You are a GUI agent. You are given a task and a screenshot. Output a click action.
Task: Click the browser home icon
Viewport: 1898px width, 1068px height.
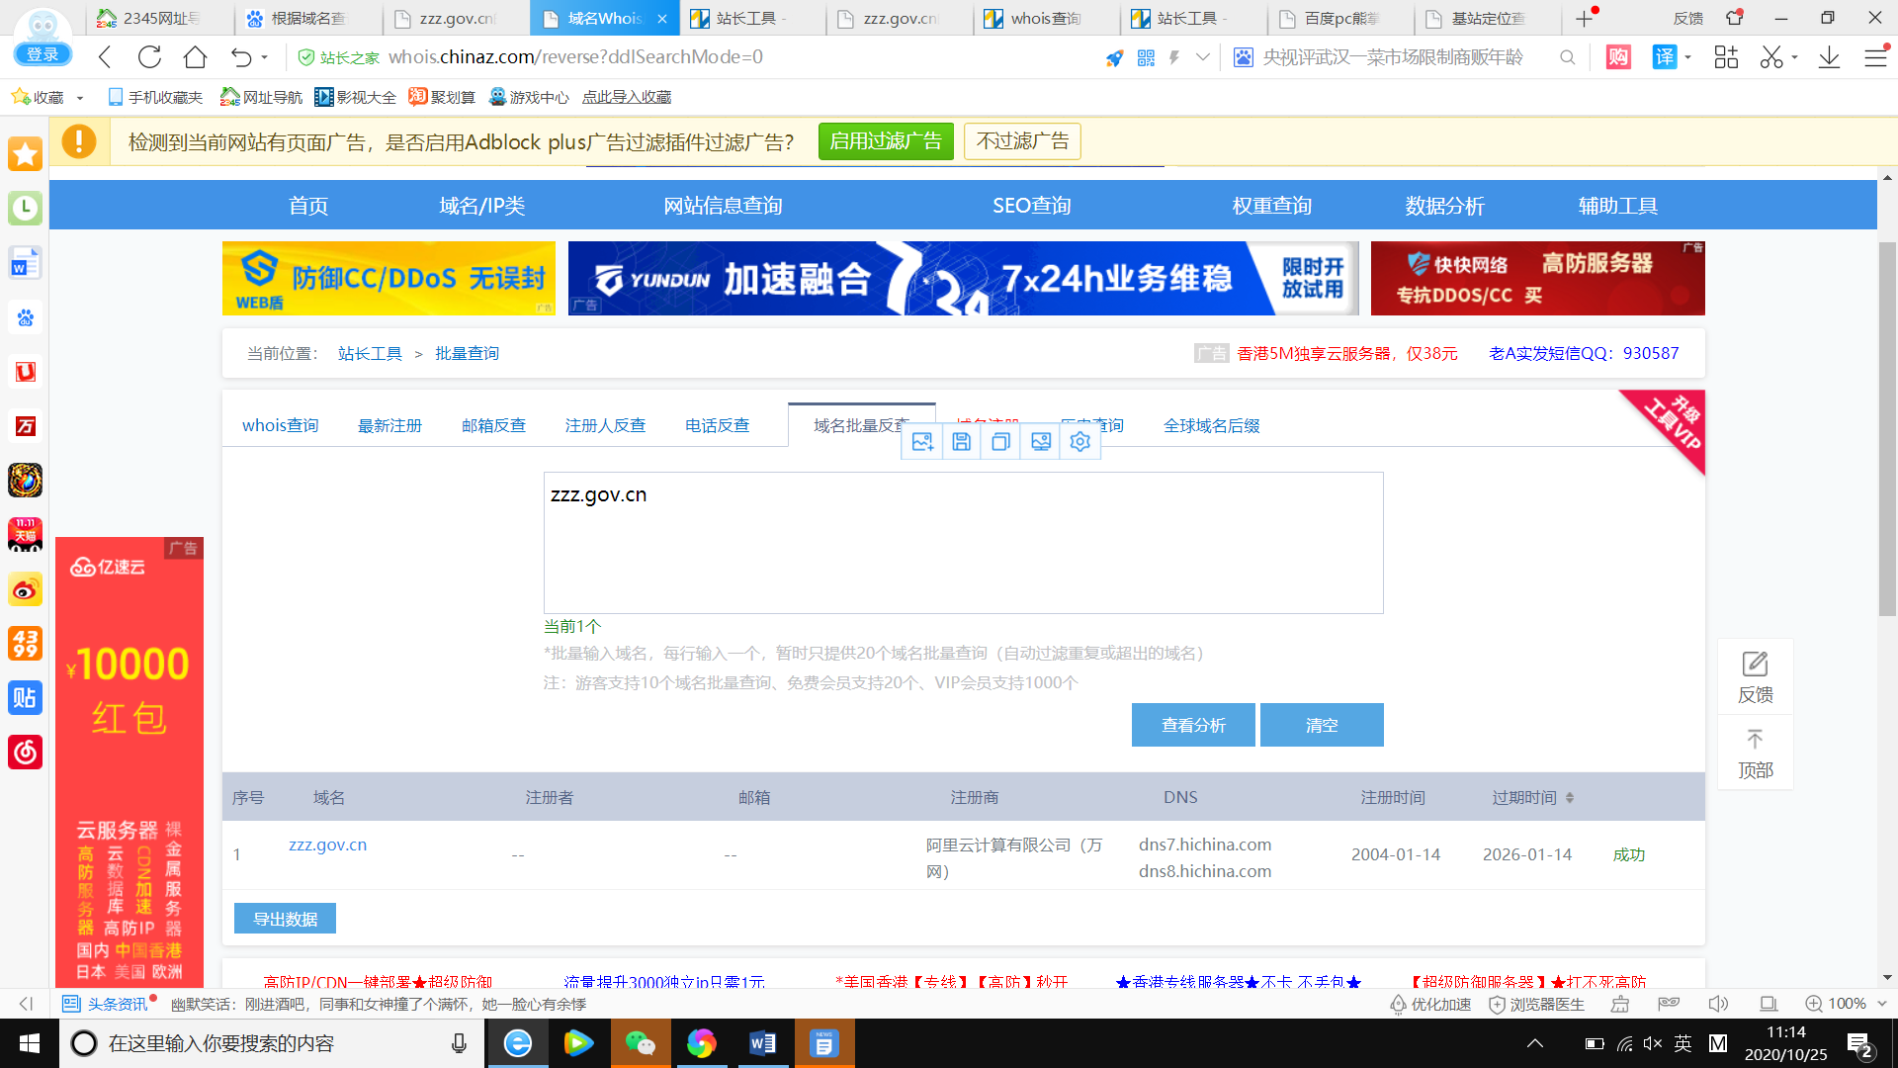(x=195, y=57)
